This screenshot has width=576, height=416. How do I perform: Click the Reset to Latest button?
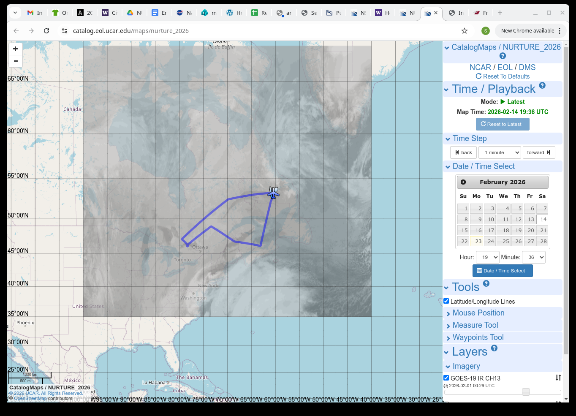click(502, 124)
